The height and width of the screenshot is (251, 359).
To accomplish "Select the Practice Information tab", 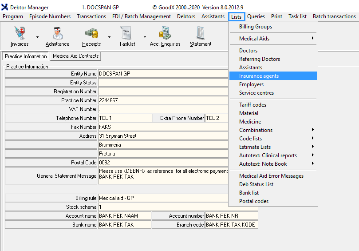I will [26, 56].
